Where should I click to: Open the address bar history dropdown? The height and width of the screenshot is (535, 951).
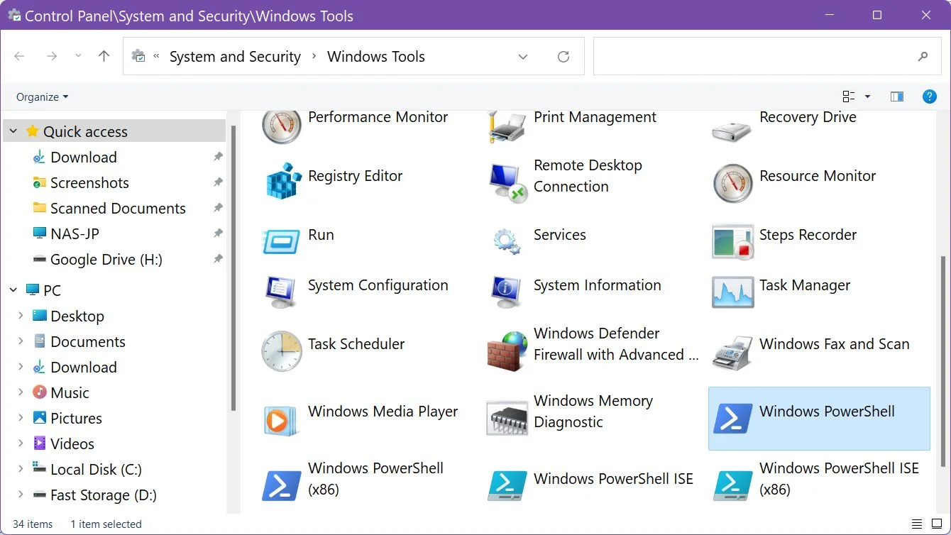click(x=523, y=57)
